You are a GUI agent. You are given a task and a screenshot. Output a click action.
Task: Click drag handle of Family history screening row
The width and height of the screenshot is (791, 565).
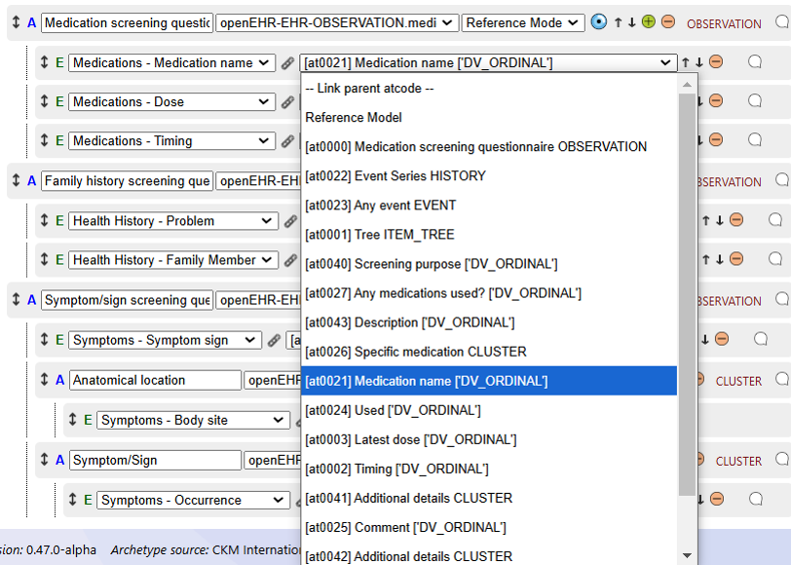tap(16, 181)
